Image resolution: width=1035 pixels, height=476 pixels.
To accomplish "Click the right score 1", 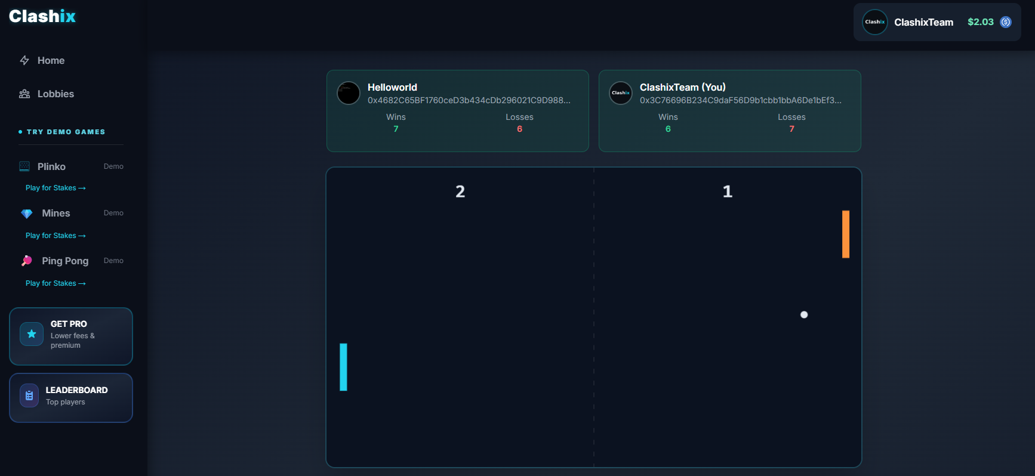I will point(728,191).
